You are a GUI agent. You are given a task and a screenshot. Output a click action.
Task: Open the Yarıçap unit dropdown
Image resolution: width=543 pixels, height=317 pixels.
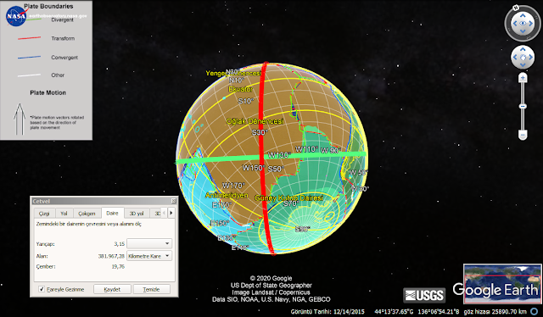coord(149,243)
